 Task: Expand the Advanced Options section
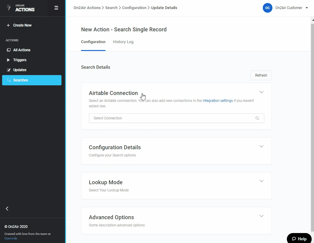click(x=261, y=216)
